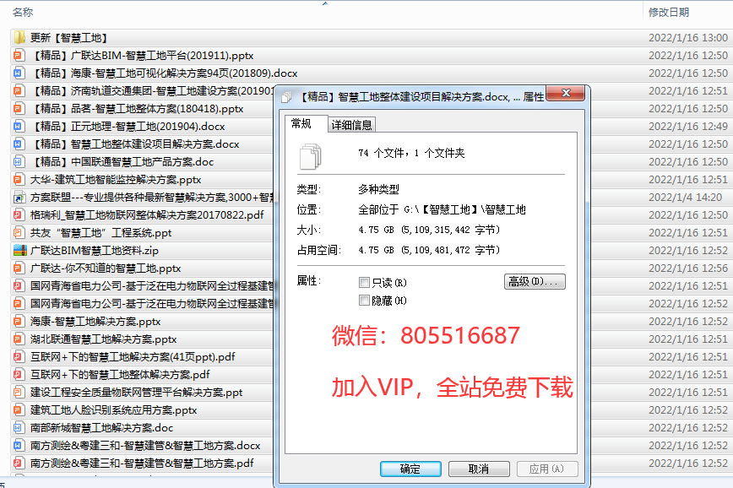Click the date 2022/1/4 14:20
This screenshot has width=733, height=488.
click(x=686, y=198)
